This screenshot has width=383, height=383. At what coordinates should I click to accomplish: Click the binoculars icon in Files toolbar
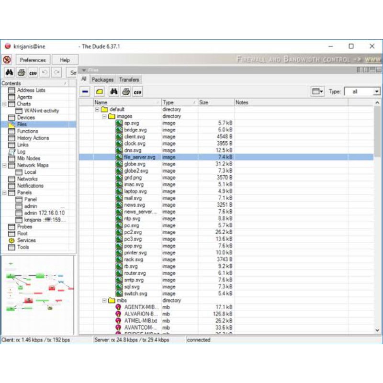(113, 91)
